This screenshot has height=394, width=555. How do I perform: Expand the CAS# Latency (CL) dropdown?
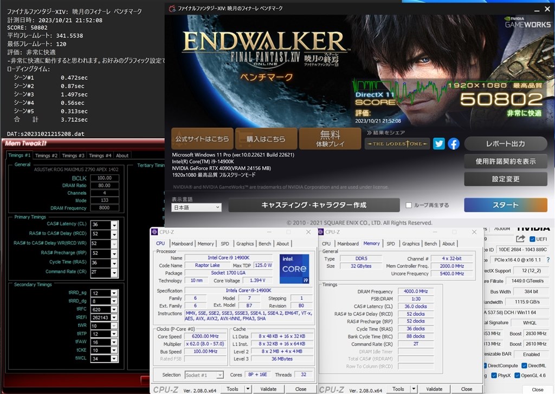pos(114,225)
